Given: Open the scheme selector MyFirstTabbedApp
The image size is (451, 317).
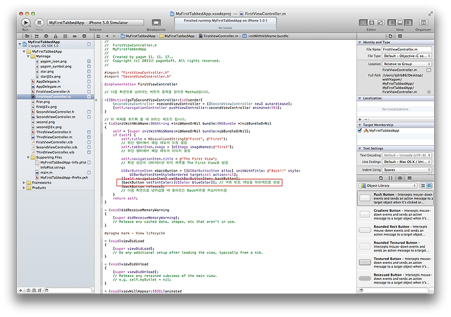Looking at the screenshot, I should 66,23.
